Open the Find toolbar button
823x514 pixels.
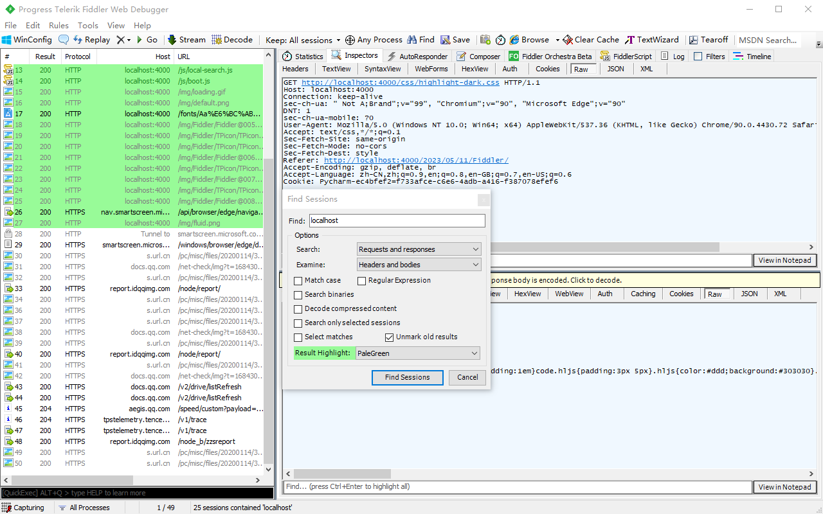[x=421, y=40]
